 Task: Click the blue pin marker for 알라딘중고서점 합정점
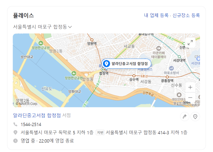point(106,63)
